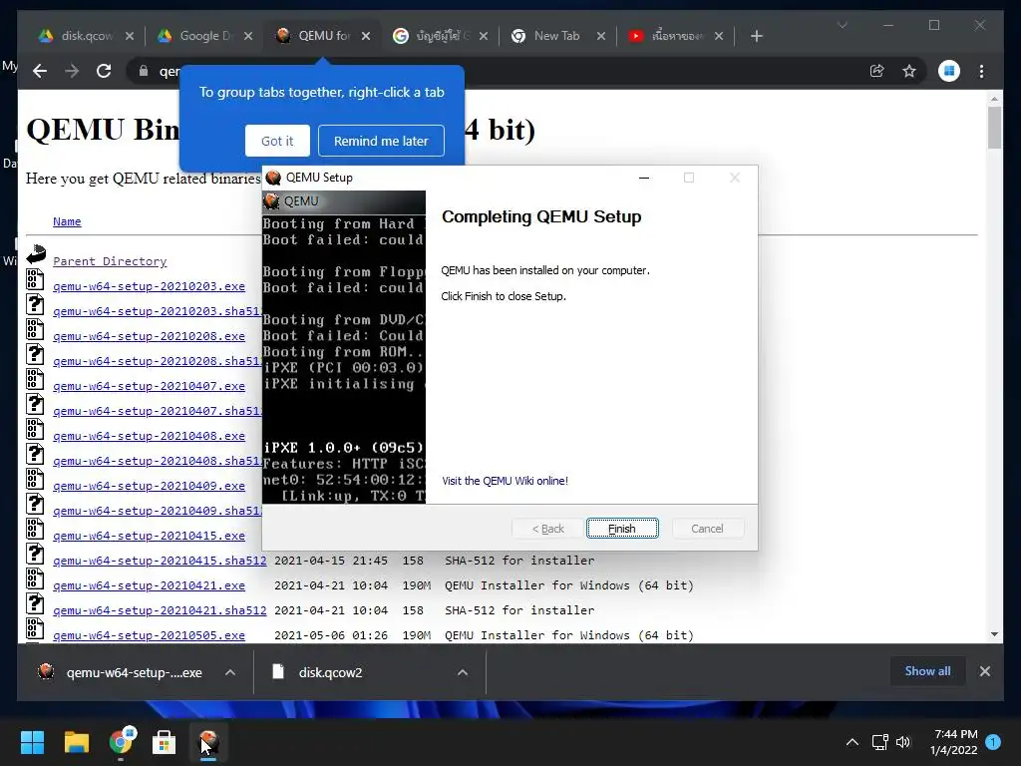Open Microsoft Store from taskbar
1021x766 pixels.
165,742
